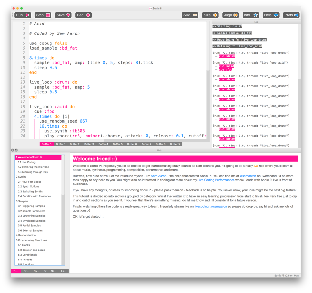
Task: Follow the 'Sam Aaron' link
Action: tap(159, 176)
